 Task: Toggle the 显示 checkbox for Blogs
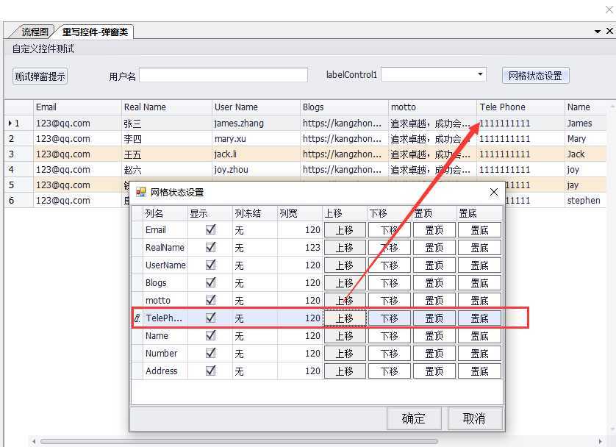pos(210,282)
